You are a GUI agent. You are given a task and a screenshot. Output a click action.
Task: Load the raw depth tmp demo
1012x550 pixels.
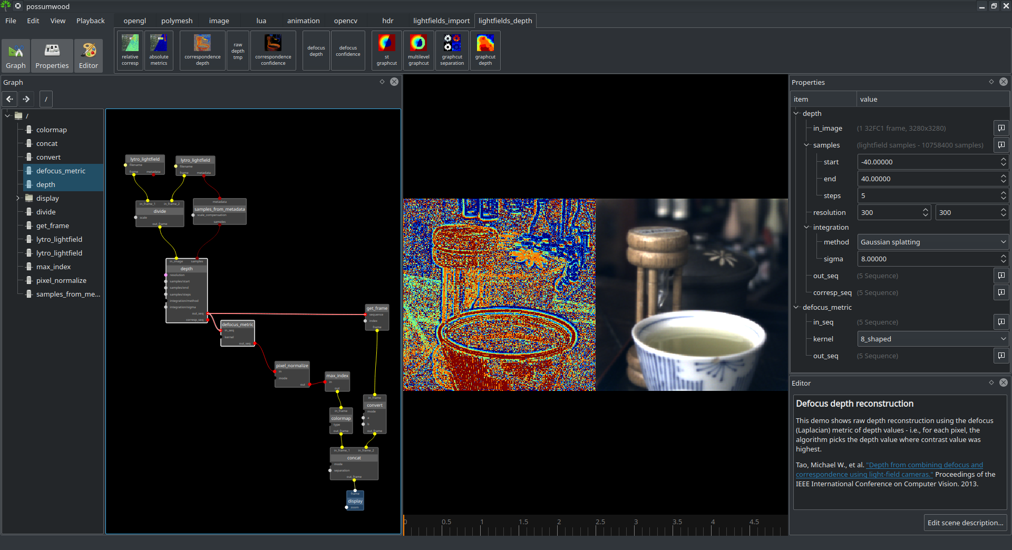[238, 51]
